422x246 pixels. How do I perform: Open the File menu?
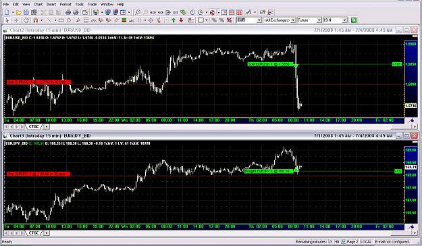(6, 4)
